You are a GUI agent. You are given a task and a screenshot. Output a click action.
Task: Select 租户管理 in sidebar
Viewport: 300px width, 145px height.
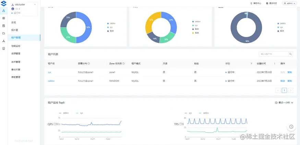click(24, 38)
